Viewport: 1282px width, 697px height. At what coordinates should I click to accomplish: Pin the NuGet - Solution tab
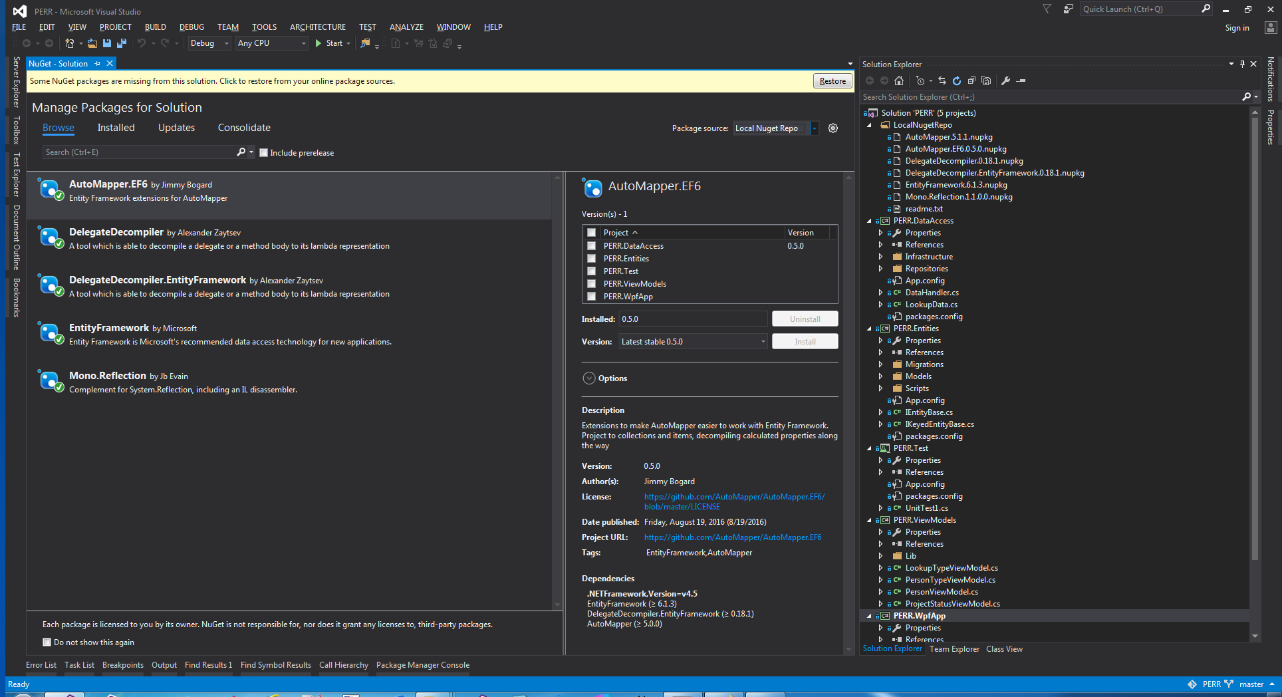point(97,64)
